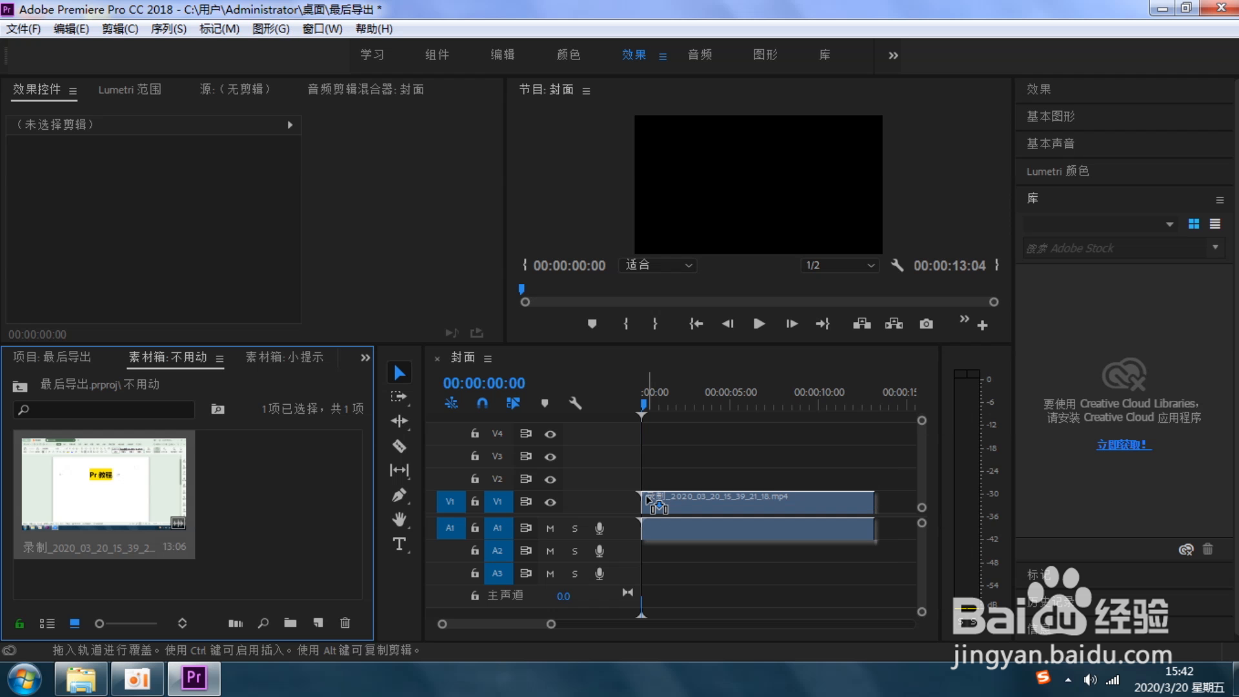Add marker in the timeline panel
Image resolution: width=1239 pixels, height=697 pixels.
(x=545, y=403)
